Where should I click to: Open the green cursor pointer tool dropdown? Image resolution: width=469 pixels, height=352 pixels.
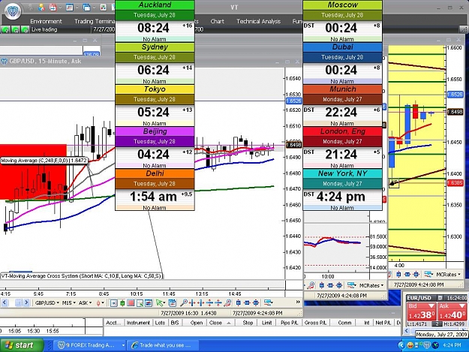tap(161, 303)
